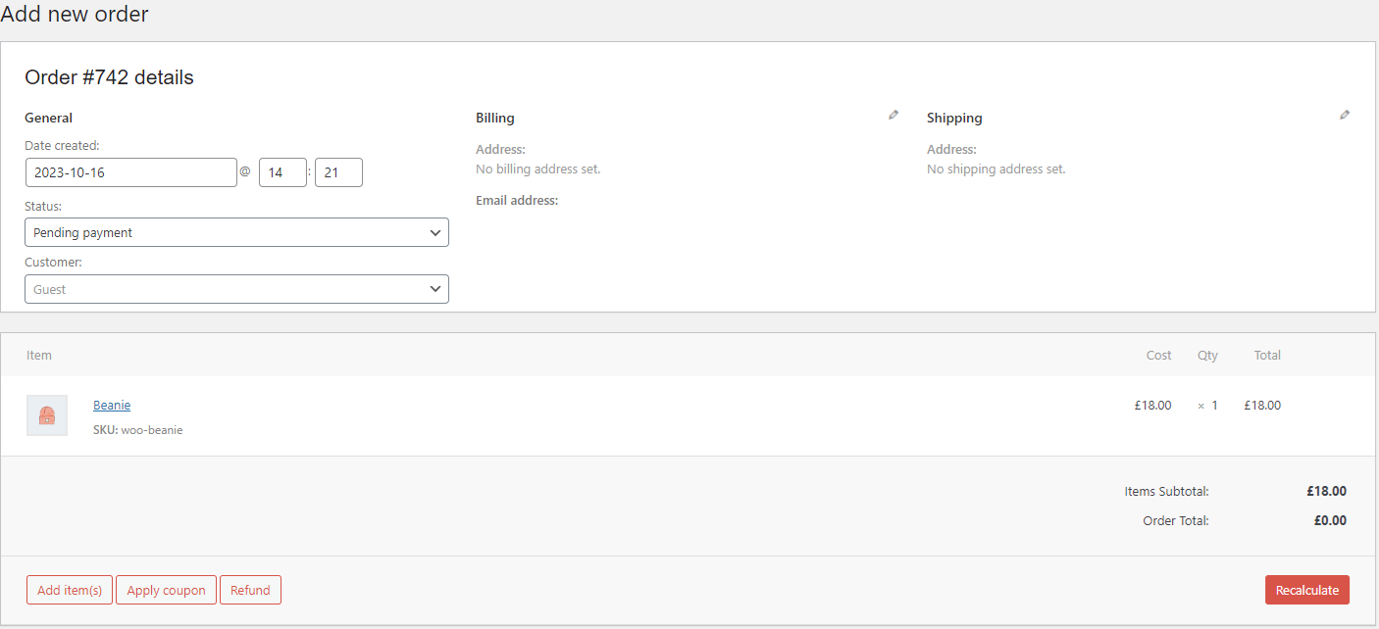Click the Beanie product thumbnail image
Screen dimensions: 1379x629
[47, 415]
